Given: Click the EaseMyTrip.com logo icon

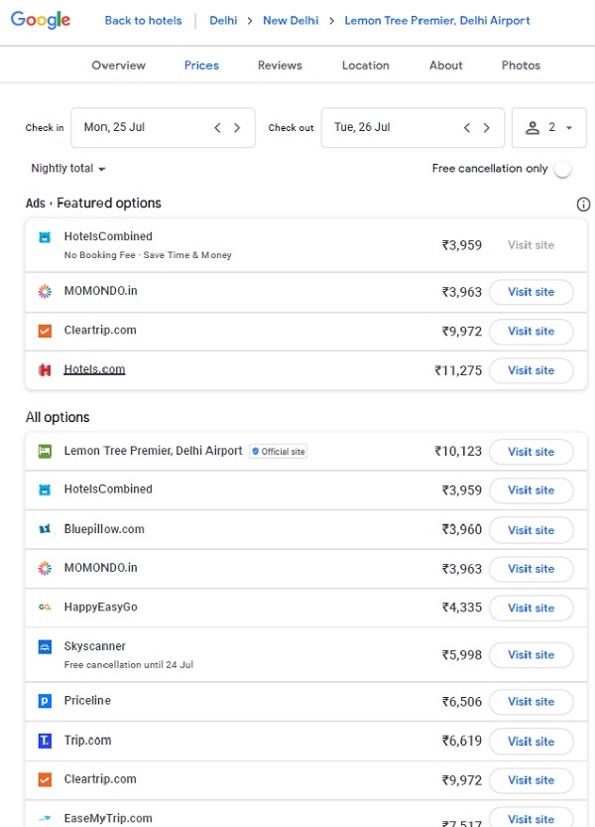Looking at the screenshot, I should pos(45,818).
